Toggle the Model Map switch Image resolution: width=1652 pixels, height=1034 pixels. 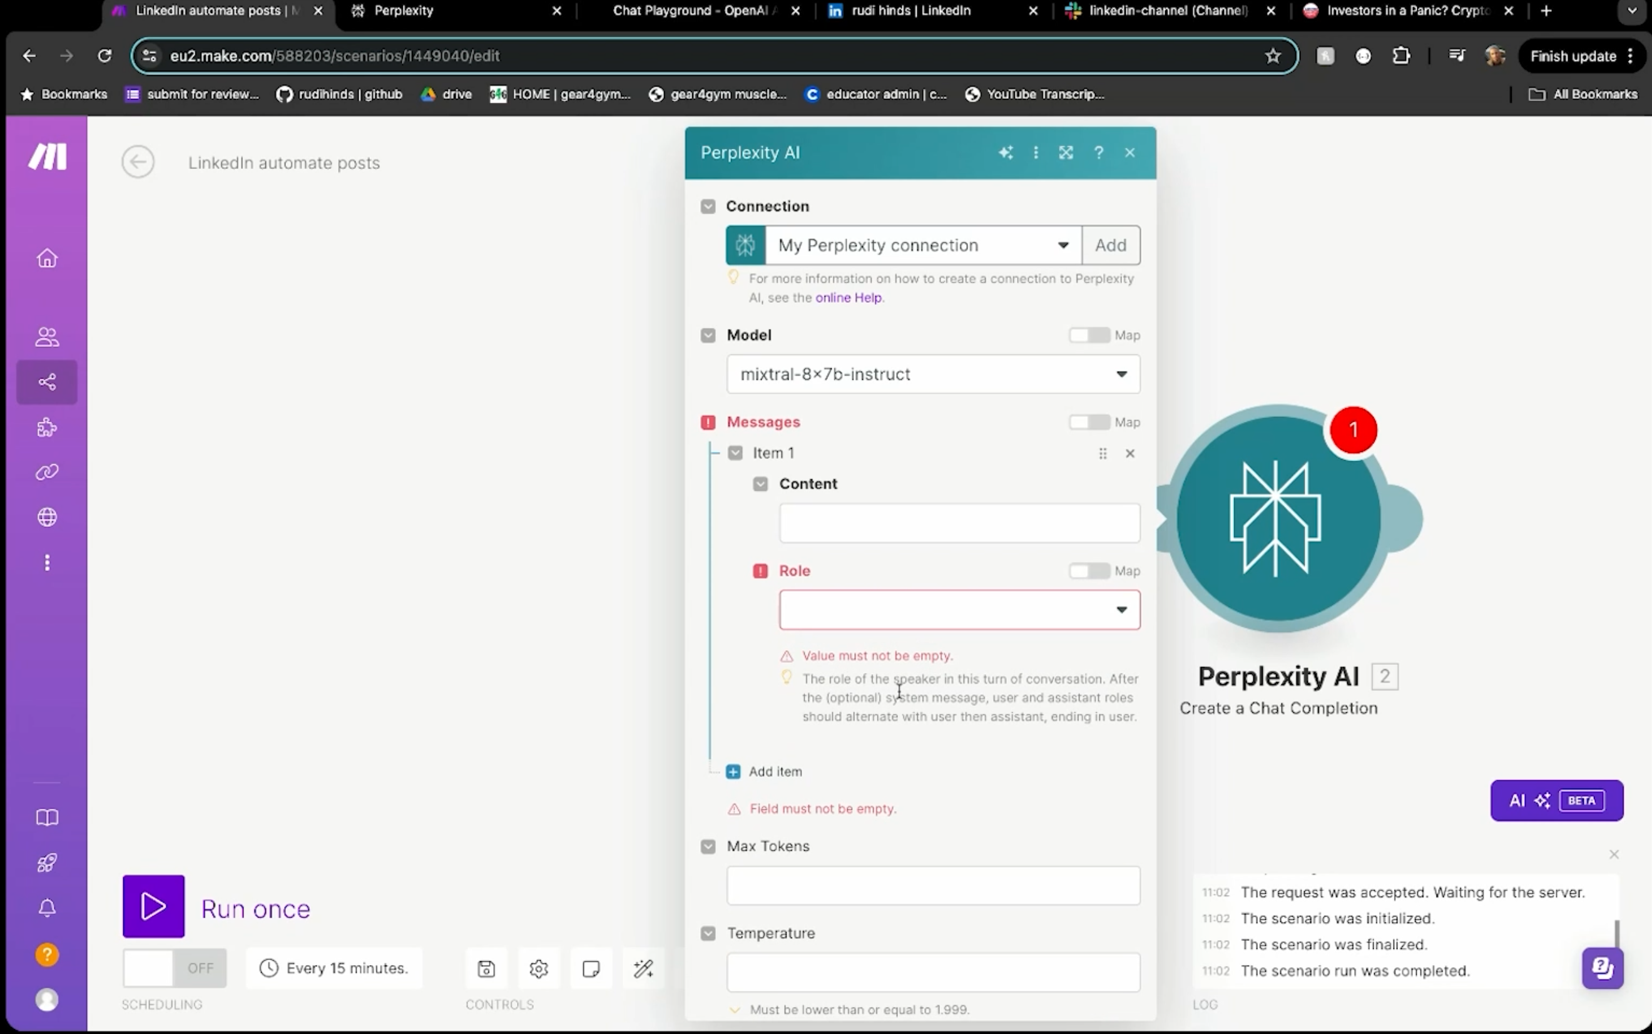point(1089,335)
